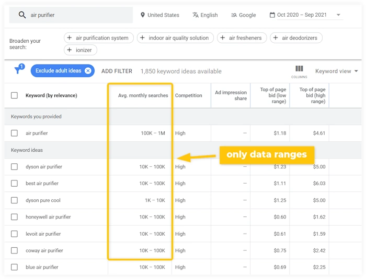Add ionizer suggestion
Screen dimensions: 366x279
(x=81, y=50)
